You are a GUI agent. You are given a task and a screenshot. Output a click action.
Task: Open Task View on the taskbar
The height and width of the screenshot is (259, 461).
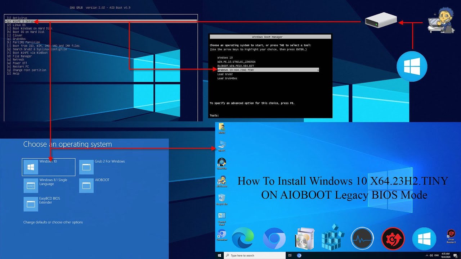(x=290, y=255)
